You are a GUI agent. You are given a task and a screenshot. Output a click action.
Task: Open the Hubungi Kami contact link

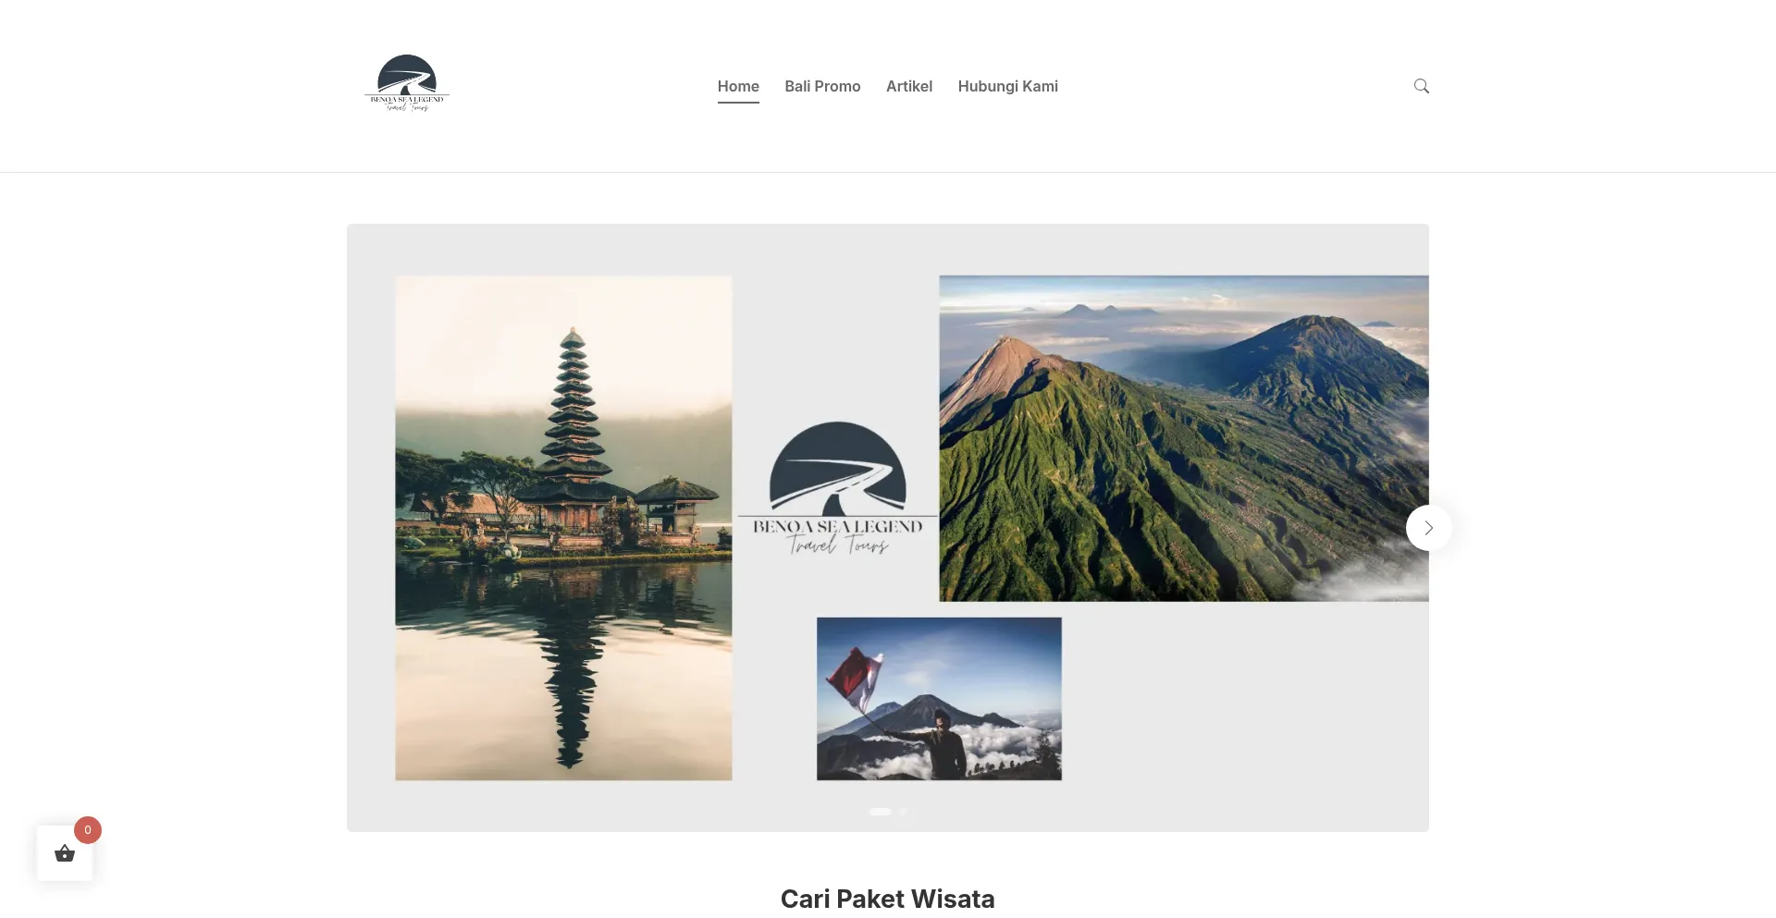click(x=1008, y=86)
